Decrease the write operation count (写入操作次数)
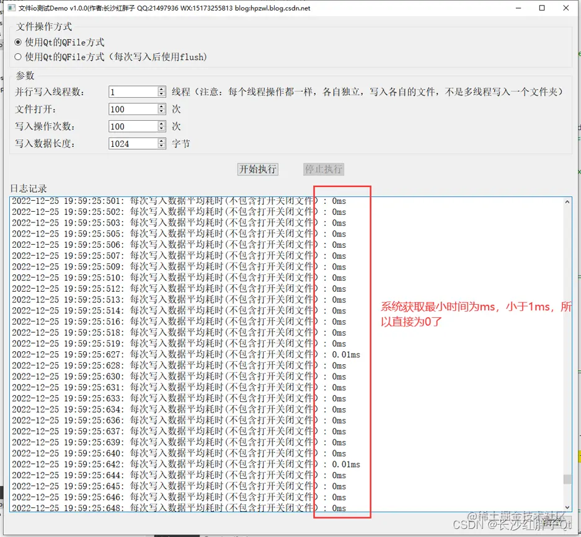The width and height of the screenshot is (581, 537). pos(161,129)
